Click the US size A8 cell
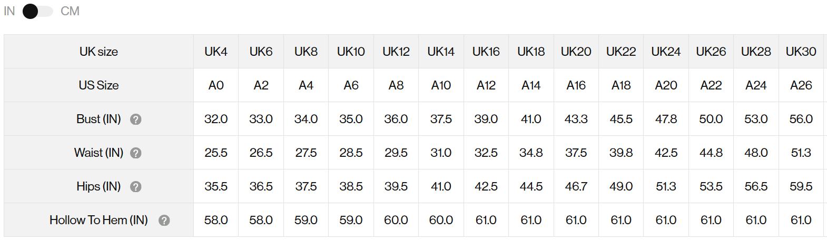 396,85
